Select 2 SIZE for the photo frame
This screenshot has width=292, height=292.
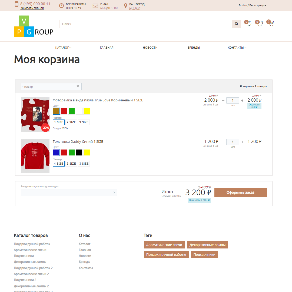[x=71, y=122]
